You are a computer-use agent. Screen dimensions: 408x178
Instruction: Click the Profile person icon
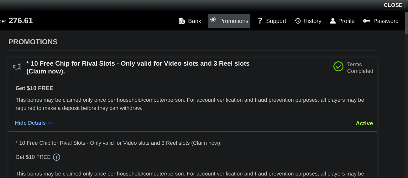click(333, 21)
